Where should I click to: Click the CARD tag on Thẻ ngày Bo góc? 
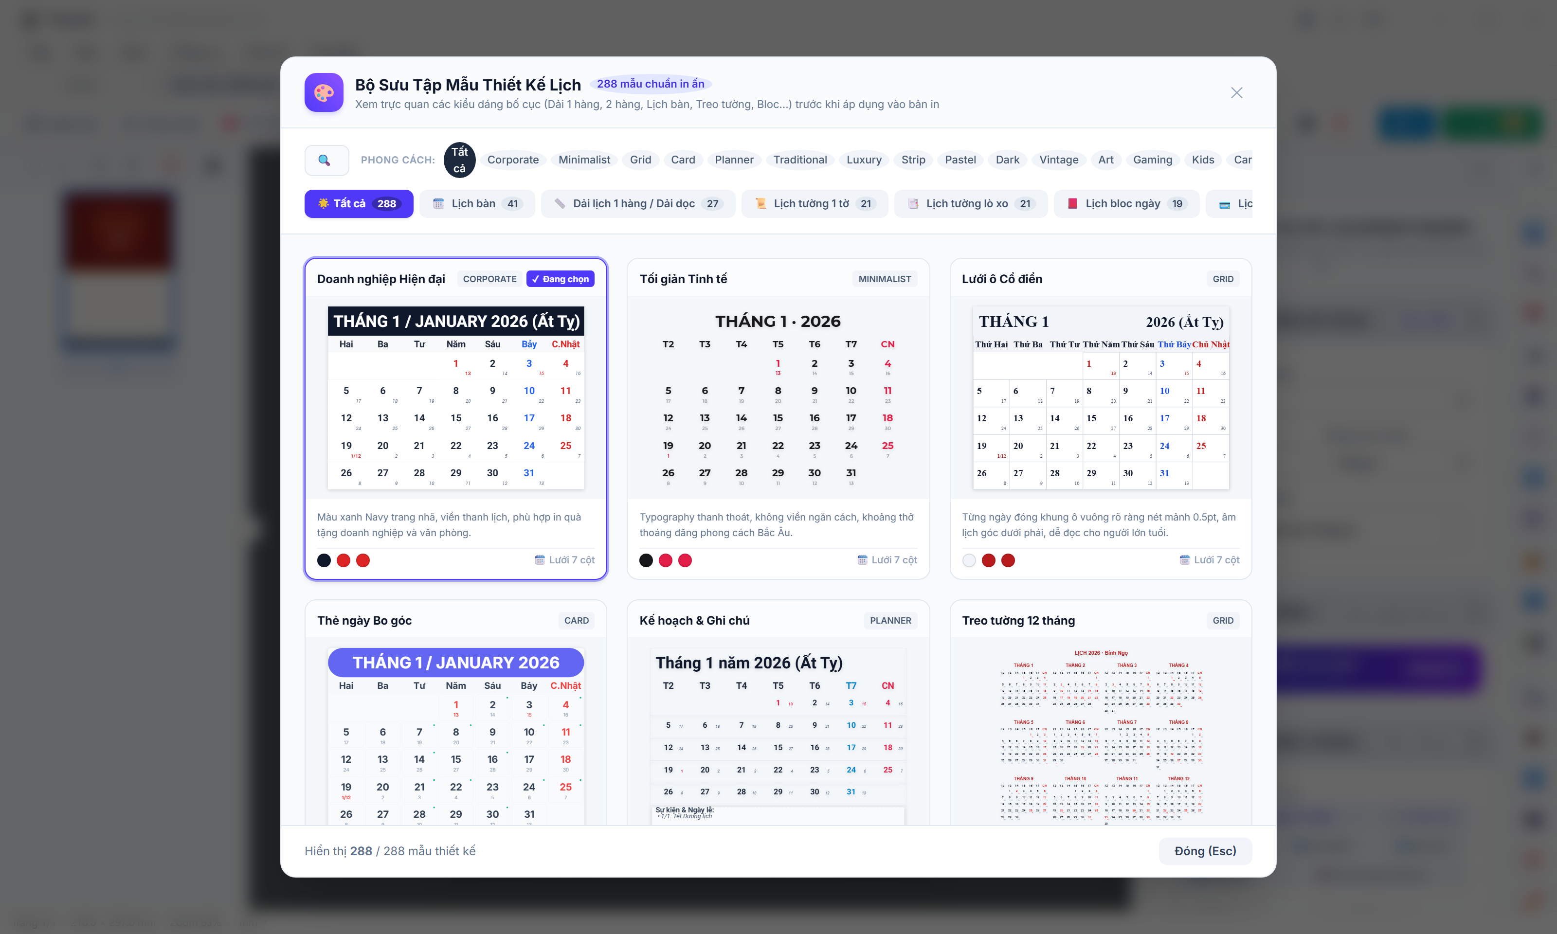576,621
